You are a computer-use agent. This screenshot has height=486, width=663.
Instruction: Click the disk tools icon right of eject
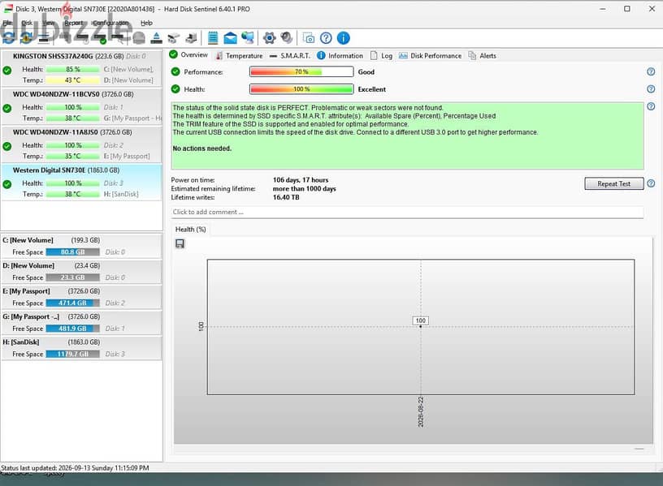click(x=174, y=38)
